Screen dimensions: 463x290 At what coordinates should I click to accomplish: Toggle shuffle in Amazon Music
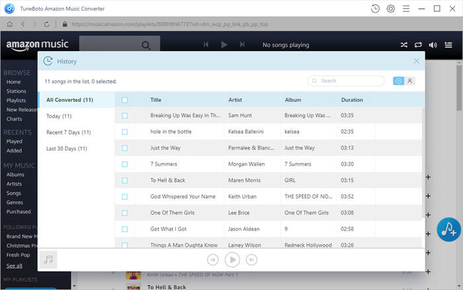pyautogui.click(x=403, y=45)
